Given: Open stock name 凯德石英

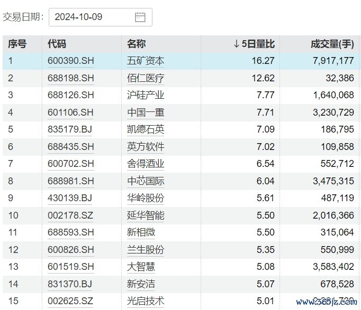Looking at the screenshot, I should coord(146,129).
